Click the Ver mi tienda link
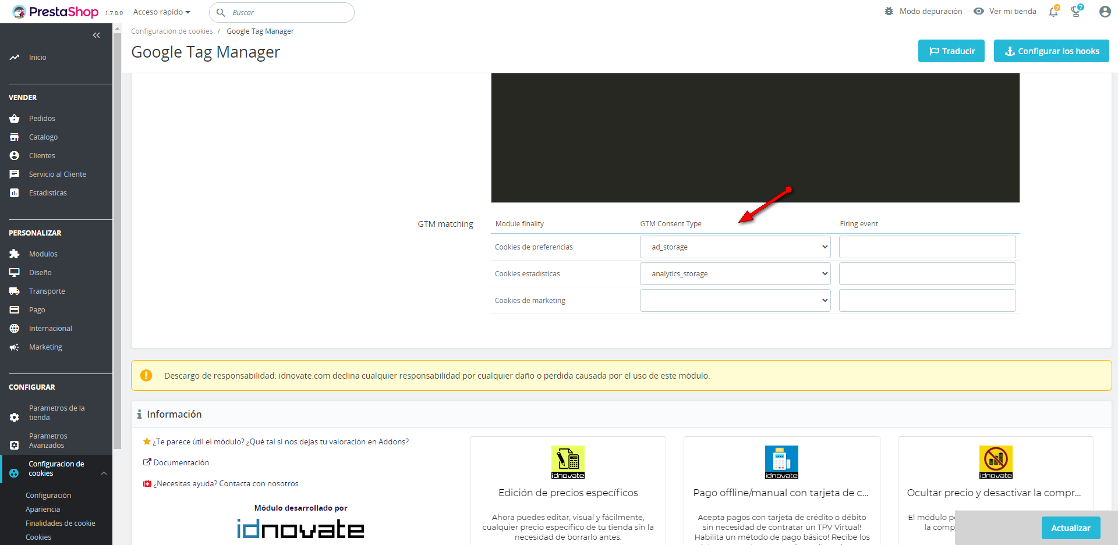The height and width of the screenshot is (545, 1118). (x=1013, y=11)
